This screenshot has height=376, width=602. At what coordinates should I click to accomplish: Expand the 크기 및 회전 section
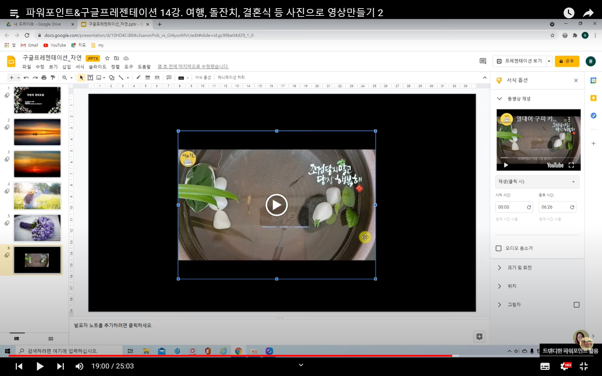click(500, 267)
